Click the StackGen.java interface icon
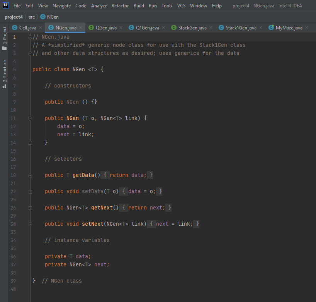This screenshot has width=316, height=302. pyautogui.click(x=174, y=27)
